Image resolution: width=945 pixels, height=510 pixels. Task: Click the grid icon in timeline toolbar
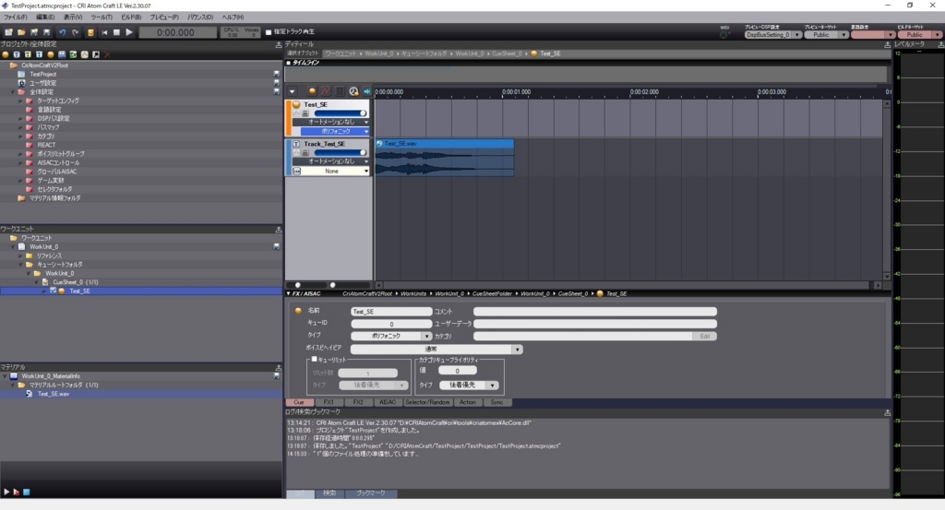tap(340, 91)
